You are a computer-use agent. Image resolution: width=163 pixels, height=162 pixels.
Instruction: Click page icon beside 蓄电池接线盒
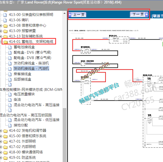tap(10, 47)
